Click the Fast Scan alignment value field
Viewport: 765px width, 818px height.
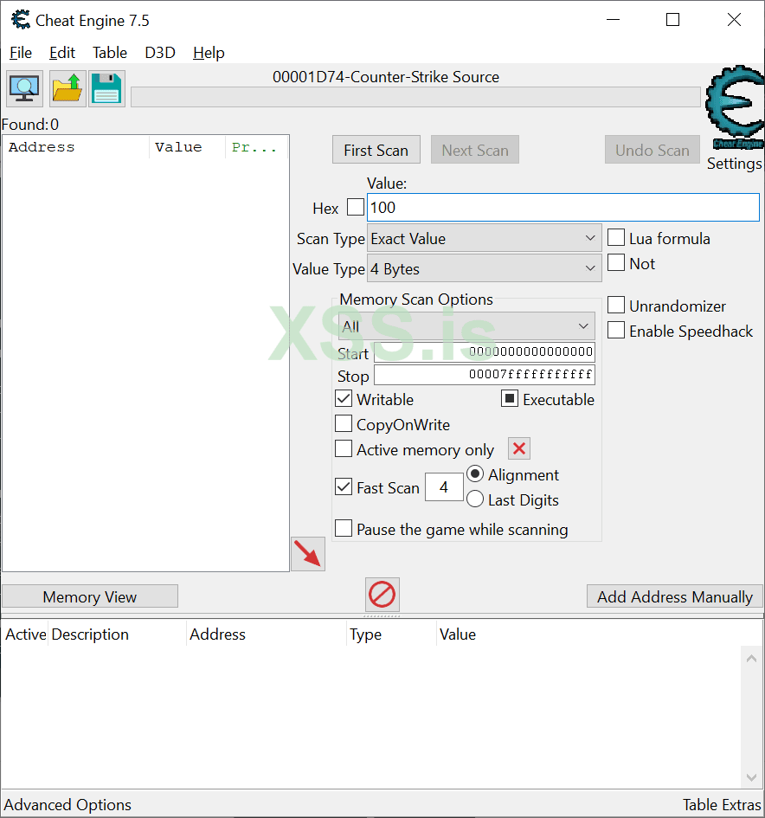(x=444, y=486)
